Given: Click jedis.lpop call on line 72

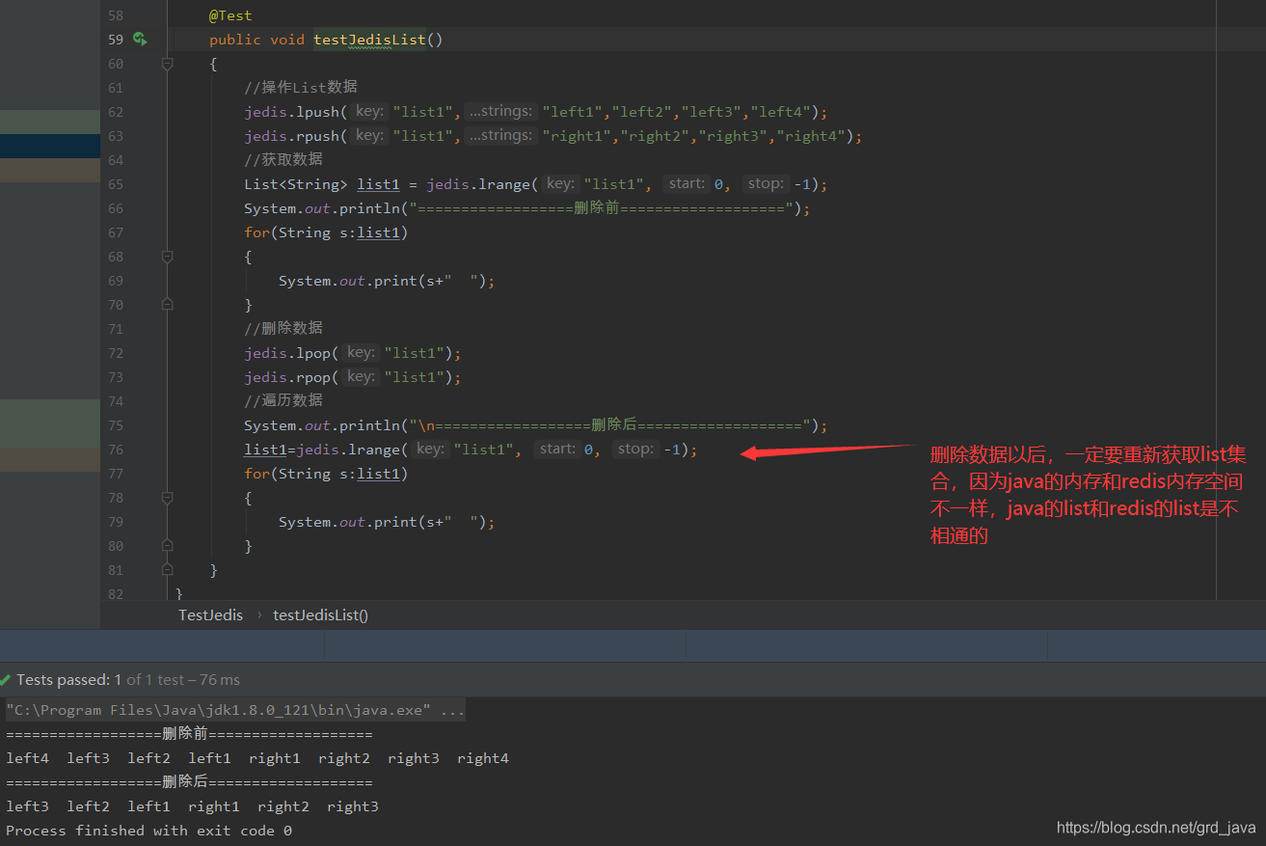Looking at the screenshot, I should 287,353.
